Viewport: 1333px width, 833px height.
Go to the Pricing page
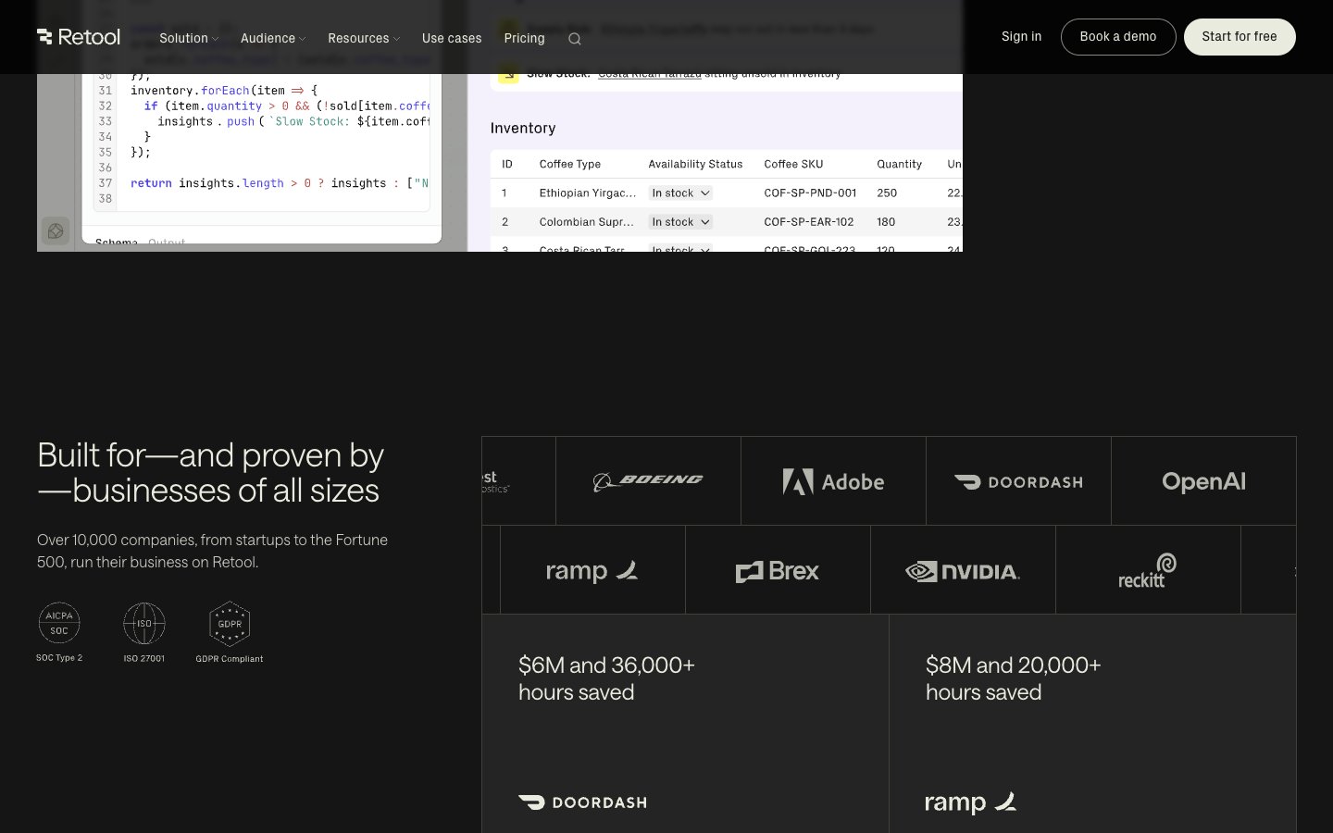524,38
